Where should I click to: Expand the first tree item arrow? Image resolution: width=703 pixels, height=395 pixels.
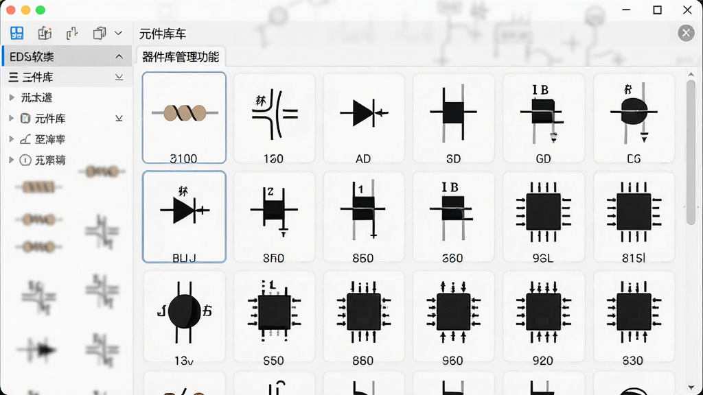coord(12,97)
